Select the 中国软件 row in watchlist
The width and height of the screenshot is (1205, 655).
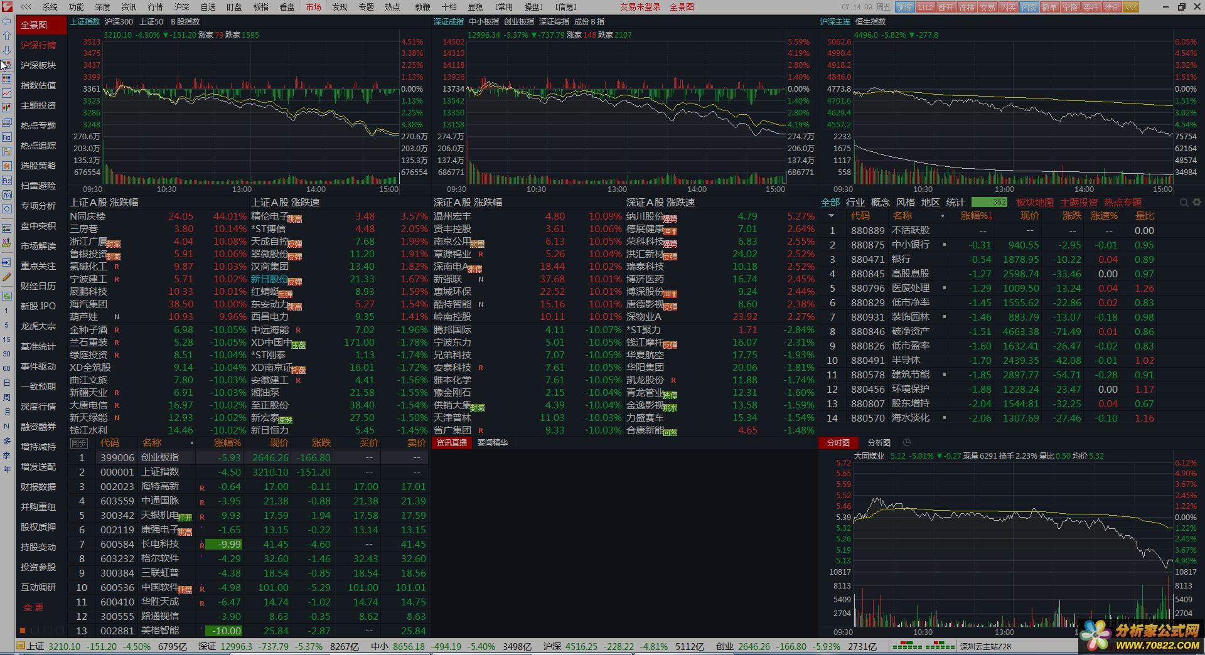249,588
